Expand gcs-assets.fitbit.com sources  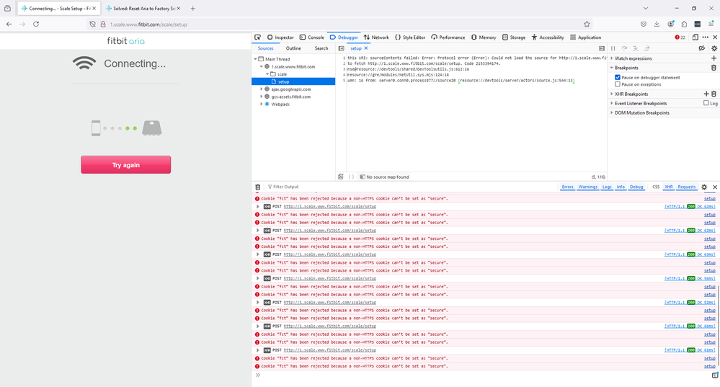pyautogui.click(x=262, y=97)
